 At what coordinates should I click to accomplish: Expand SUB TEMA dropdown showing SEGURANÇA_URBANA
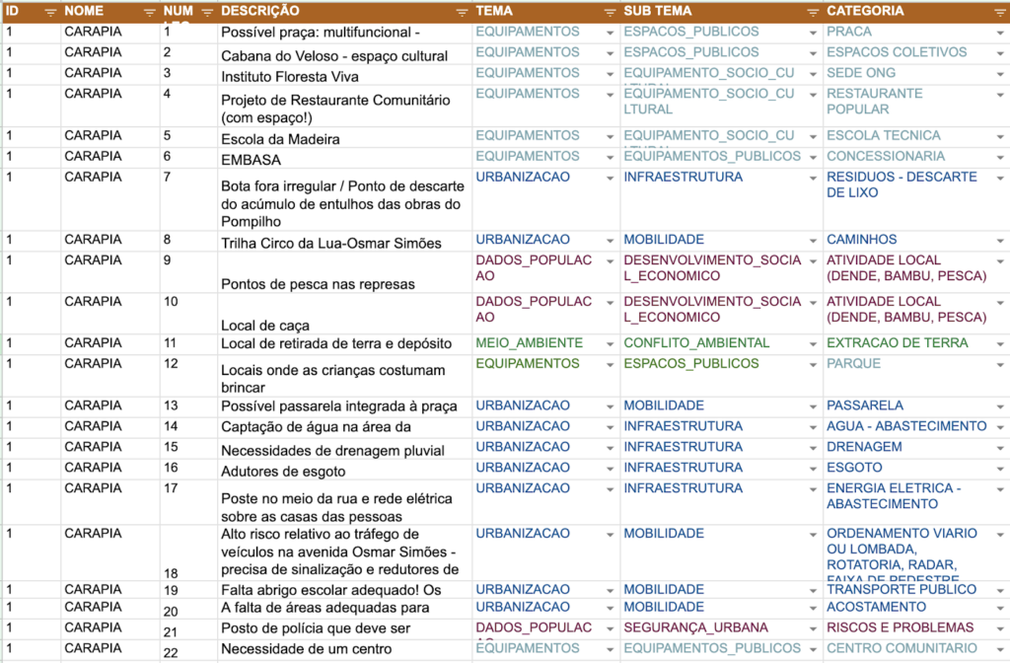813,627
